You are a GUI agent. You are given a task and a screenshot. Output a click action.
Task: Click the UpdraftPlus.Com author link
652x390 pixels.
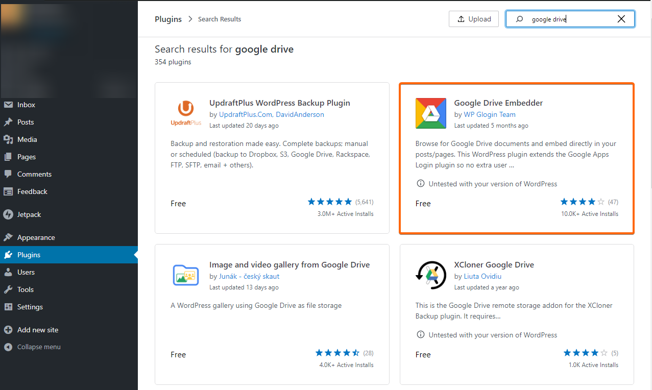246,114
